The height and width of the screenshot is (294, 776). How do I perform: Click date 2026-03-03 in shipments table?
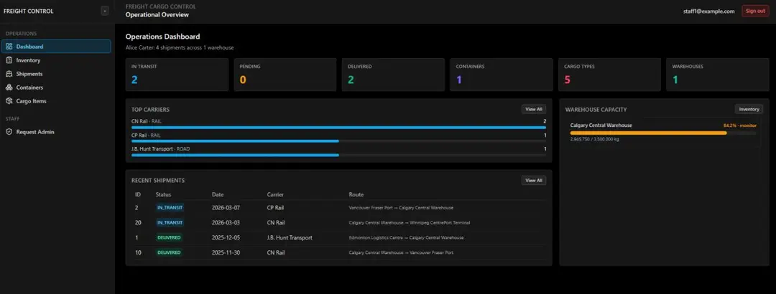point(226,222)
